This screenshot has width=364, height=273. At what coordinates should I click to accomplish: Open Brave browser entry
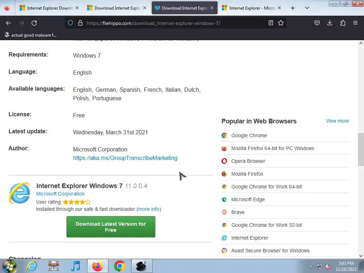tap(238, 212)
